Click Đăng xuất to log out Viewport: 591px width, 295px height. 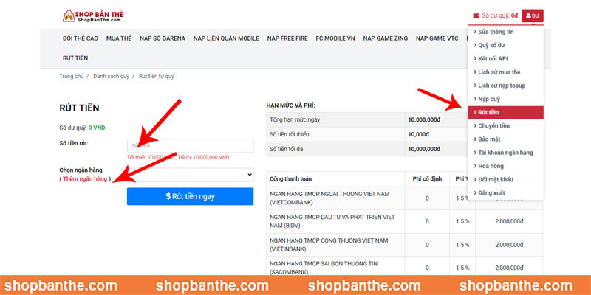coord(505,192)
